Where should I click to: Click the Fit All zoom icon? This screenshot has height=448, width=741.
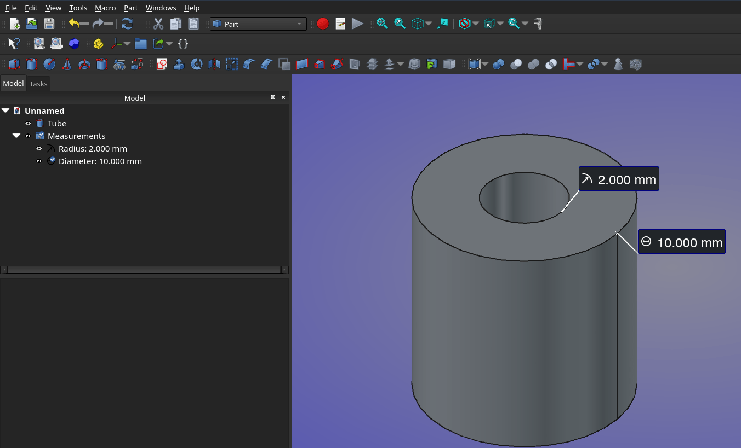coord(382,24)
